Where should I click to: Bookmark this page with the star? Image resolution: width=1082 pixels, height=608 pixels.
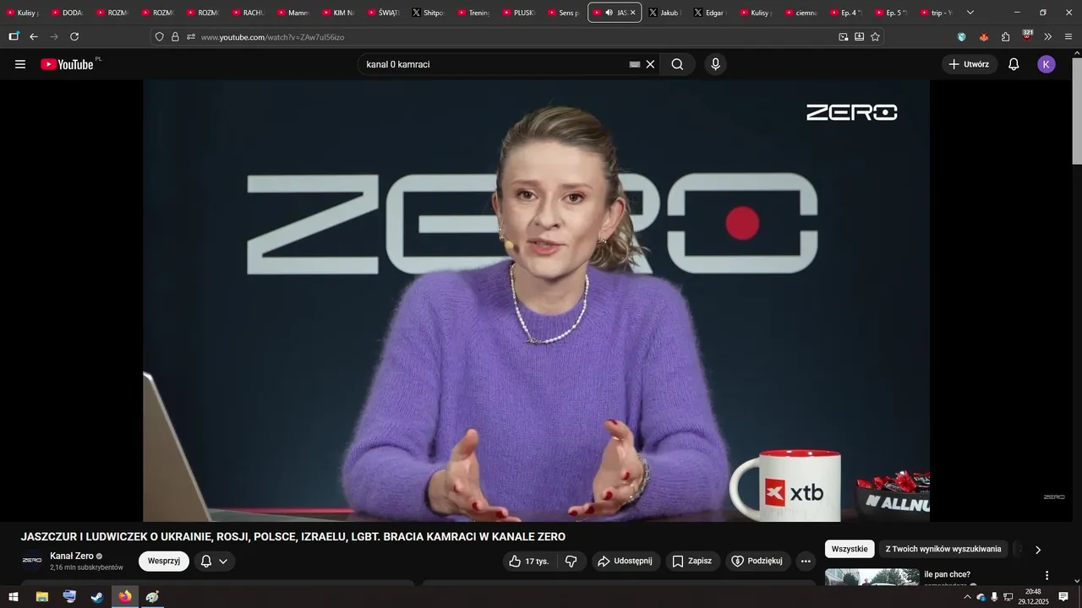point(875,36)
